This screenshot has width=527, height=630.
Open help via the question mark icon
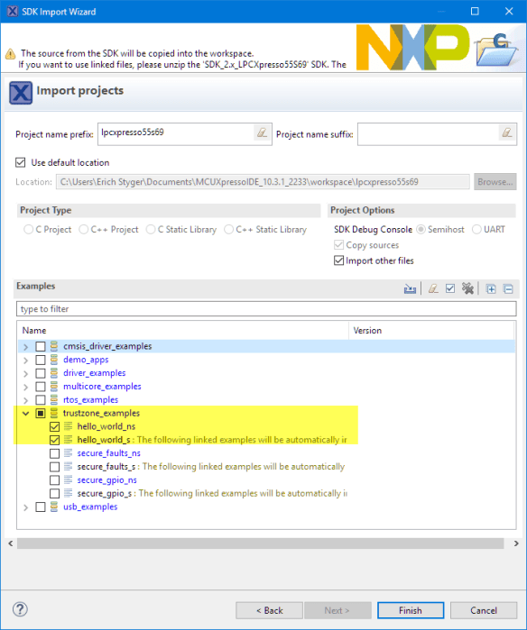pyautogui.click(x=20, y=609)
